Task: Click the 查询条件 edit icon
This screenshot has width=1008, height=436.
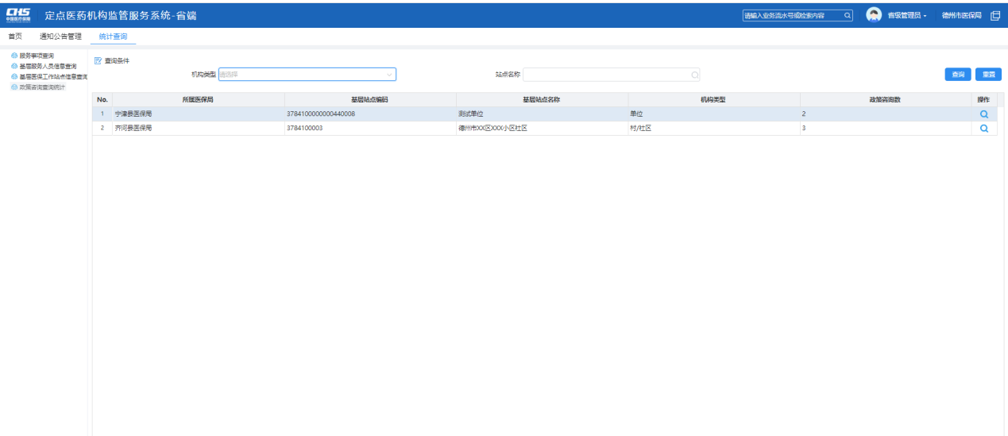Action: point(98,60)
